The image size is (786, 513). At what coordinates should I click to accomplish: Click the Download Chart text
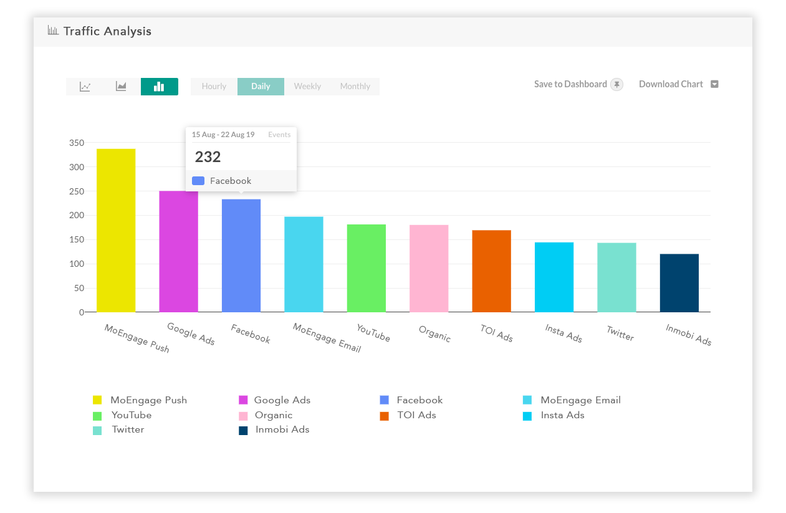(671, 84)
